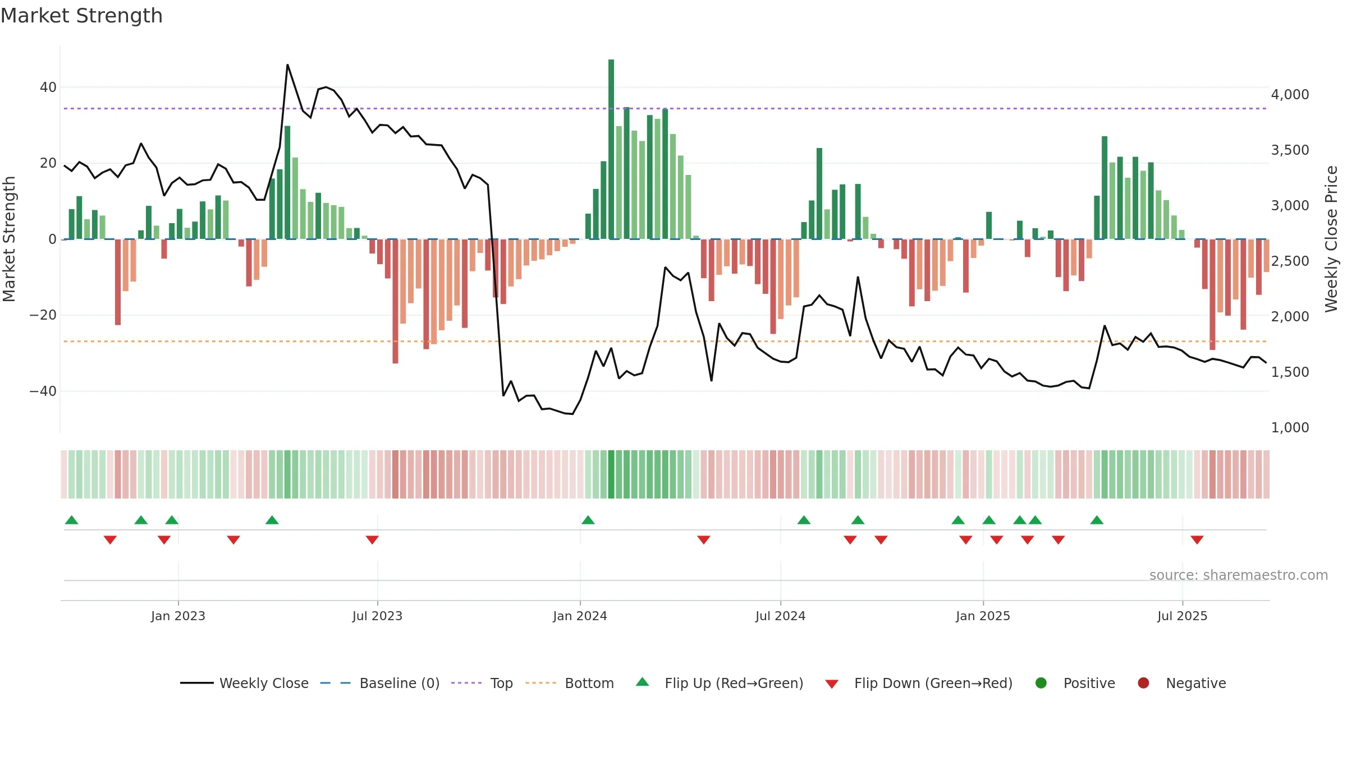Click the 'Jul 2024' x-axis label
The width and height of the screenshot is (1347, 757).
point(780,616)
